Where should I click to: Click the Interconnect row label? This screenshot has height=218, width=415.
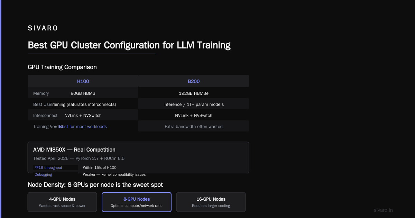(x=45, y=116)
